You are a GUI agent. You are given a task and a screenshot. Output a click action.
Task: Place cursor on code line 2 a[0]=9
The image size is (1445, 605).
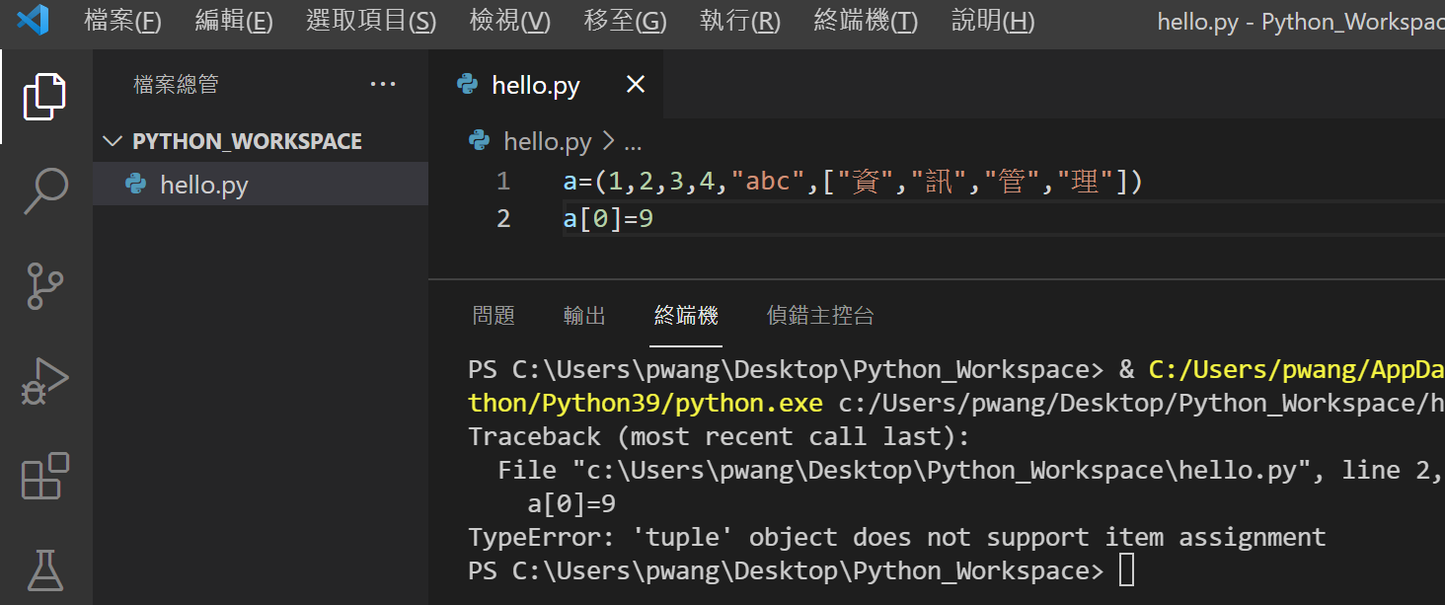tap(608, 218)
